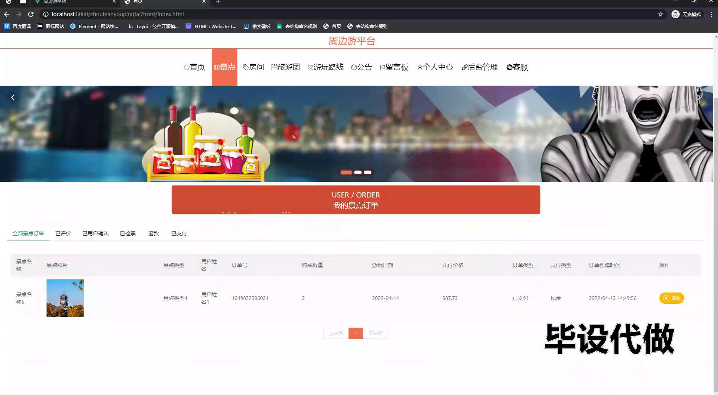The width and height of the screenshot is (718, 395).
Task: Select the first carousel indicator dot
Action: pos(346,172)
